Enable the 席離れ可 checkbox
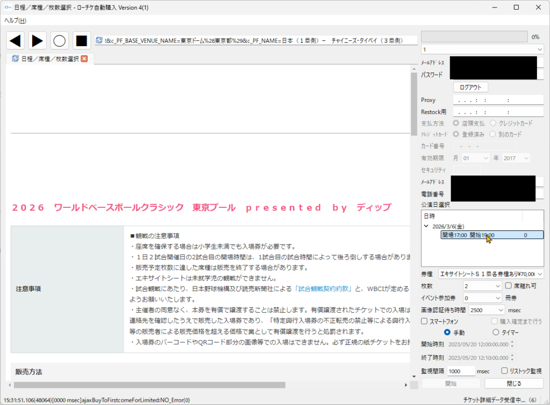Screen dimensions: 550x405 509,286
